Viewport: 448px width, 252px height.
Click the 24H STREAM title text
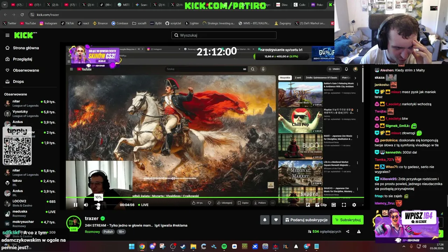click(136, 225)
